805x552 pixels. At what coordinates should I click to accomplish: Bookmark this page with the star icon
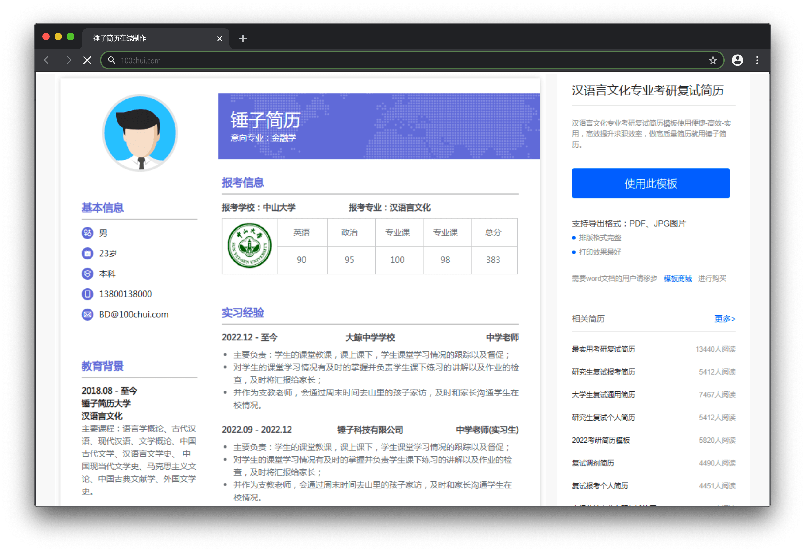pyautogui.click(x=713, y=60)
